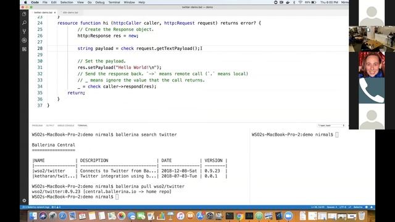Open the Extensions view in activity bar
This screenshot has height=222, width=395.
[x=24, y=49]
